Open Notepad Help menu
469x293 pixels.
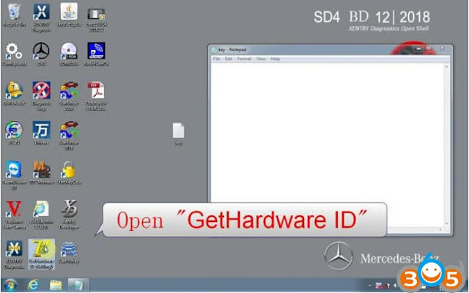(x=276, y=59)
